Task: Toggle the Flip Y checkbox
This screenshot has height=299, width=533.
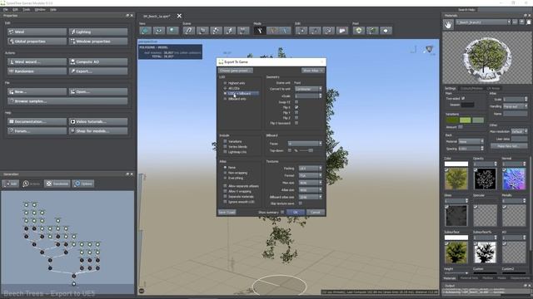Action: (x=296, y=113)
